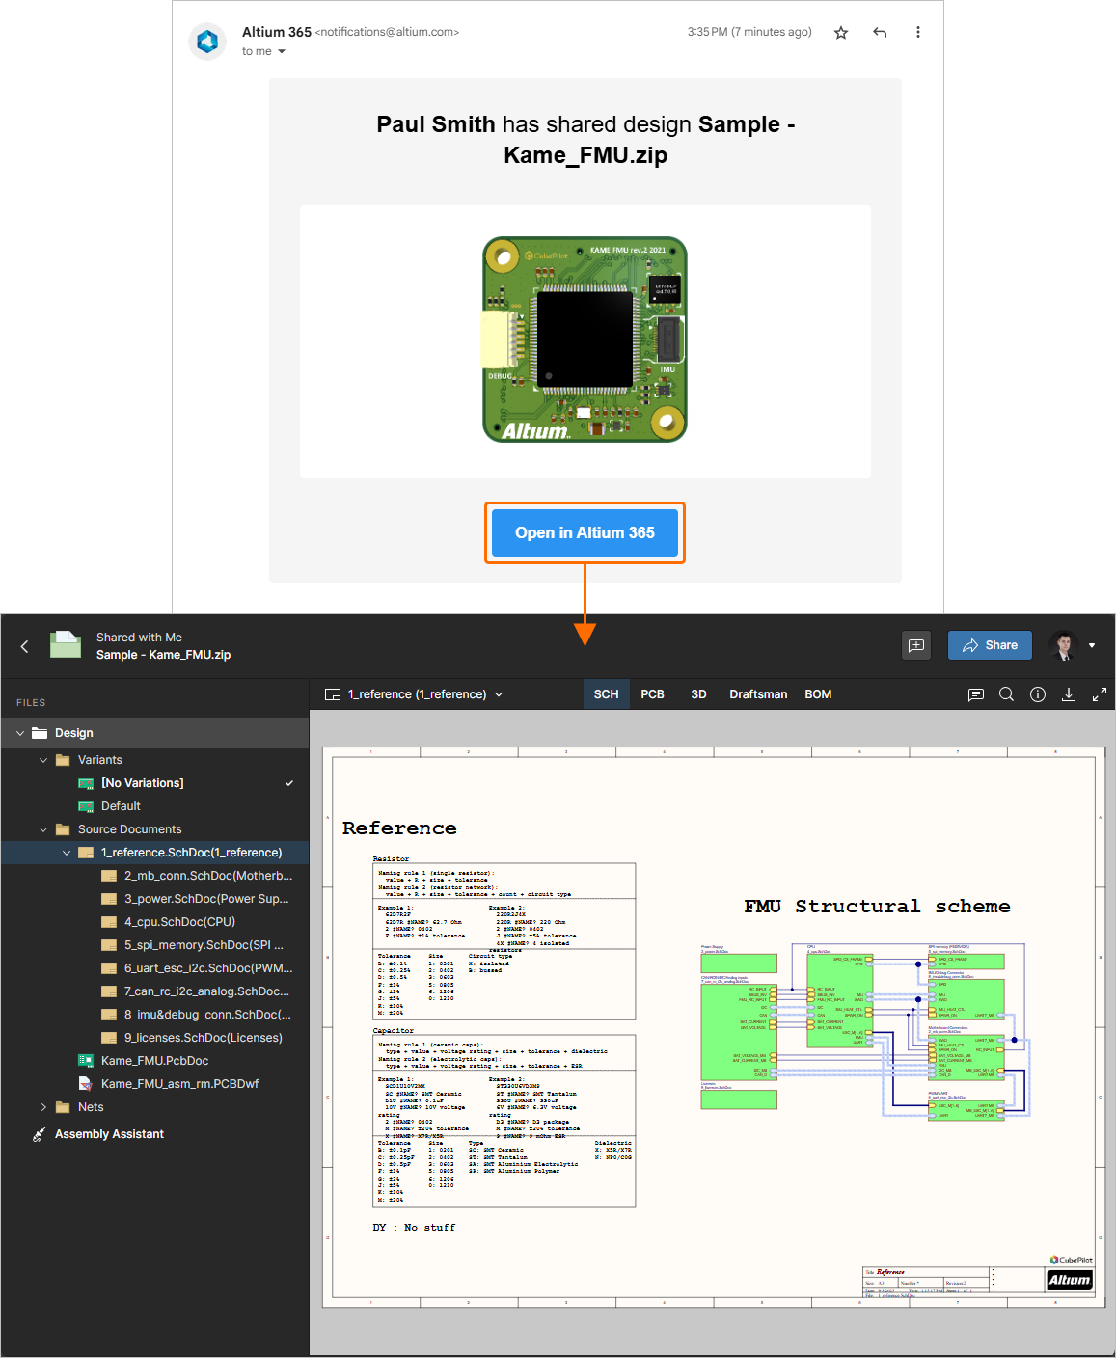1116x1358 pixels.
Task: Select the [No Variations] variant
Action: click(x=142, y=782)
